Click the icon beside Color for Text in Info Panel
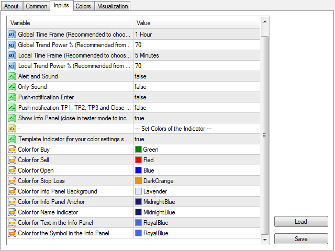335x251 pixels. (12, 223)
